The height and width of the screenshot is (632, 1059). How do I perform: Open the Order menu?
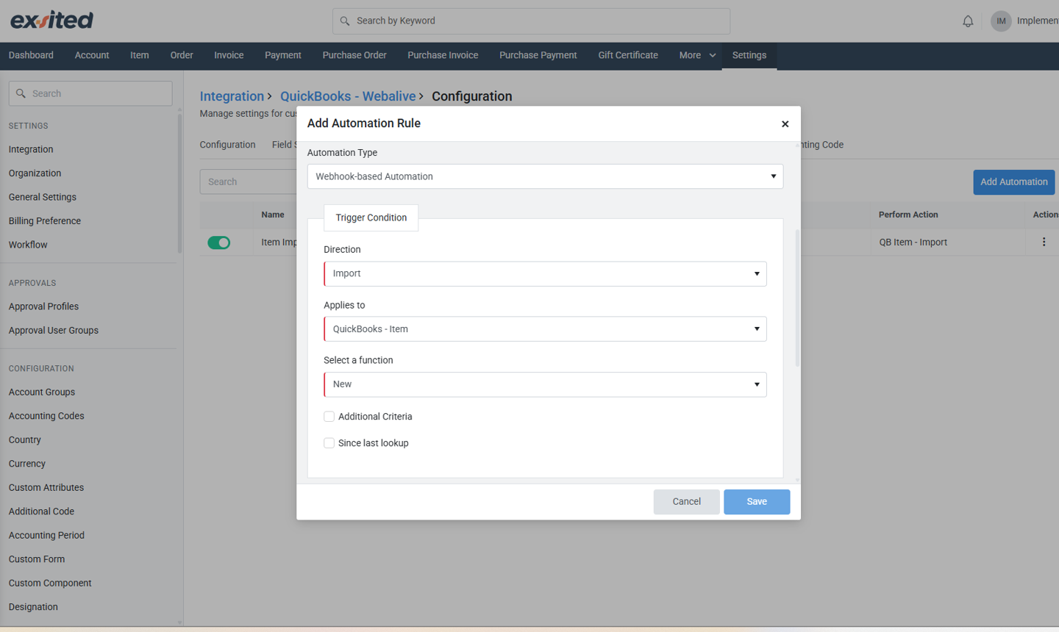[182, 56]
